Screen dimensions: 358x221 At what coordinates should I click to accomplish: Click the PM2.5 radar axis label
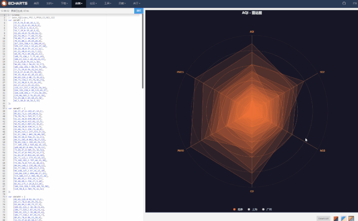click(180, 72)
